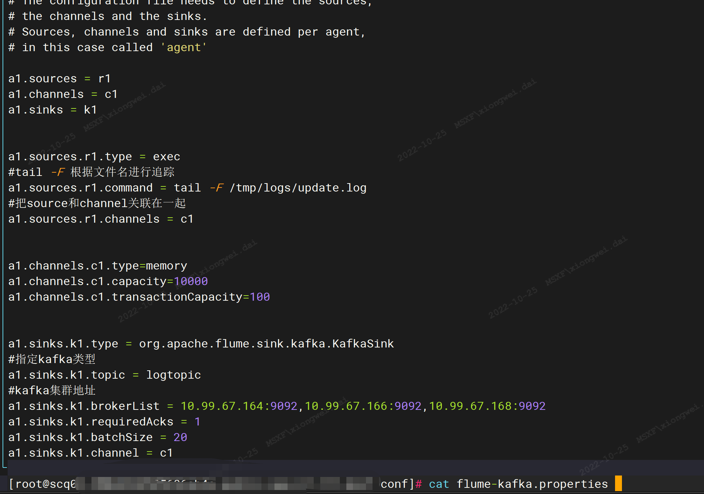Click 'a1.sinks.k1.brokerList' key text

click(84, 406)
